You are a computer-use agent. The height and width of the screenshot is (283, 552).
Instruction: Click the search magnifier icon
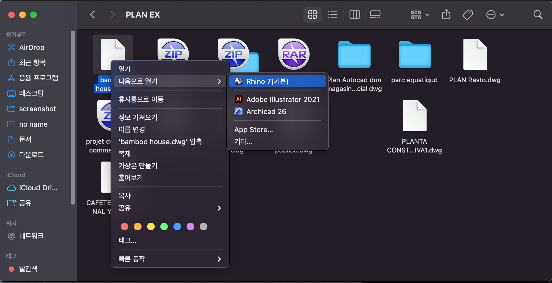[538, 15]
